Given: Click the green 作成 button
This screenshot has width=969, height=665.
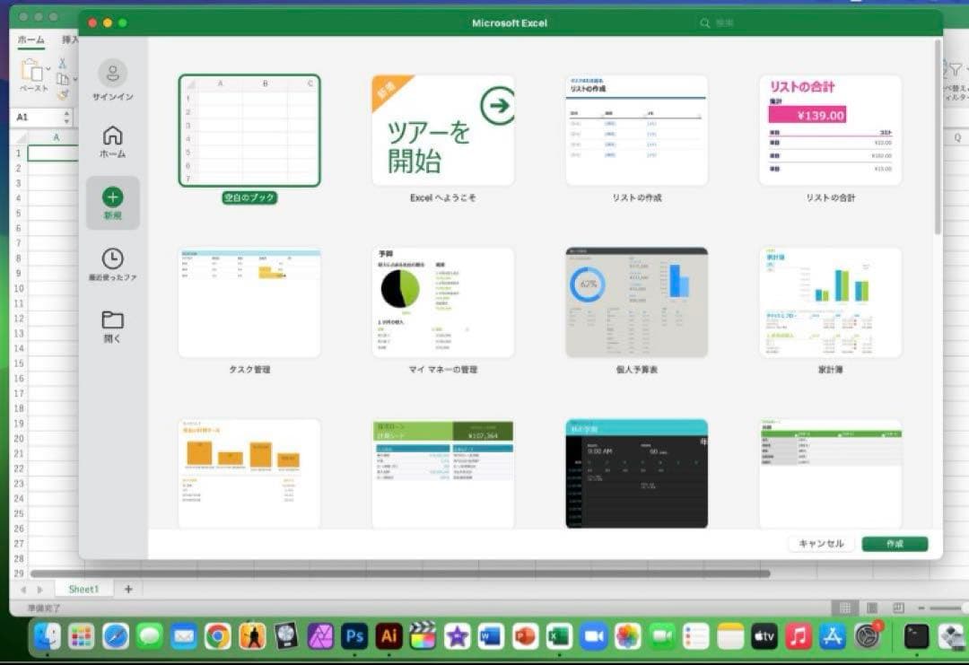Looking at the screenshot, I should [x=895, y=544].
